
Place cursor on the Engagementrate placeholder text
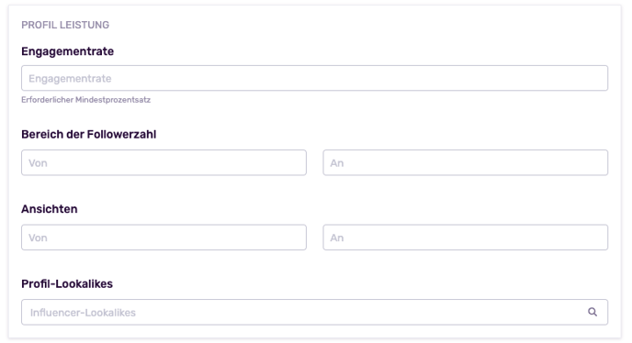(70, 79)
